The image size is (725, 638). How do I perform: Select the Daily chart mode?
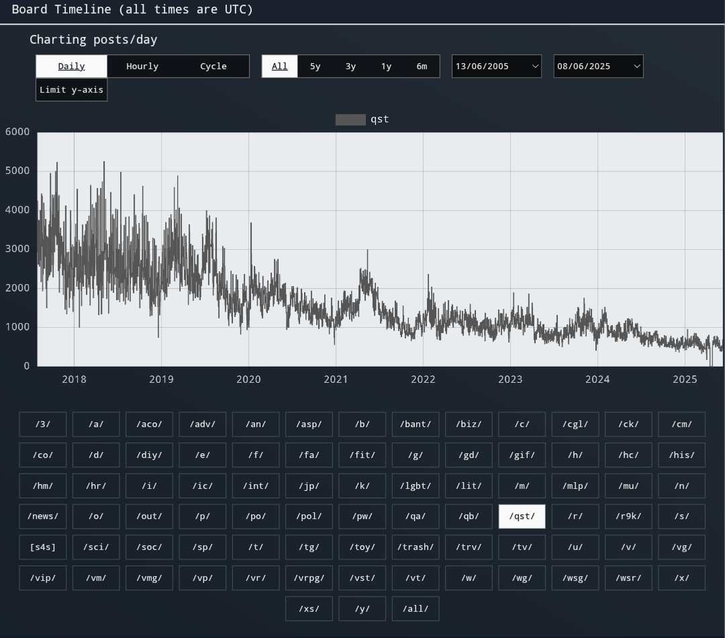click(71, 66)
